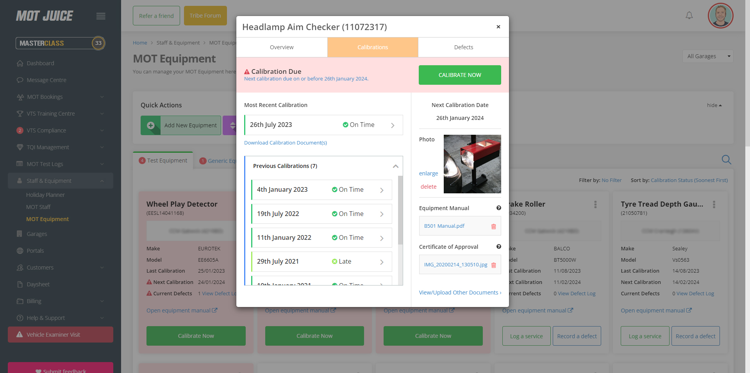The height and width of the screenshot is (373, 750).
Task: Click the Certificate of Approval help icon
Action: click(x=498, y=247)
